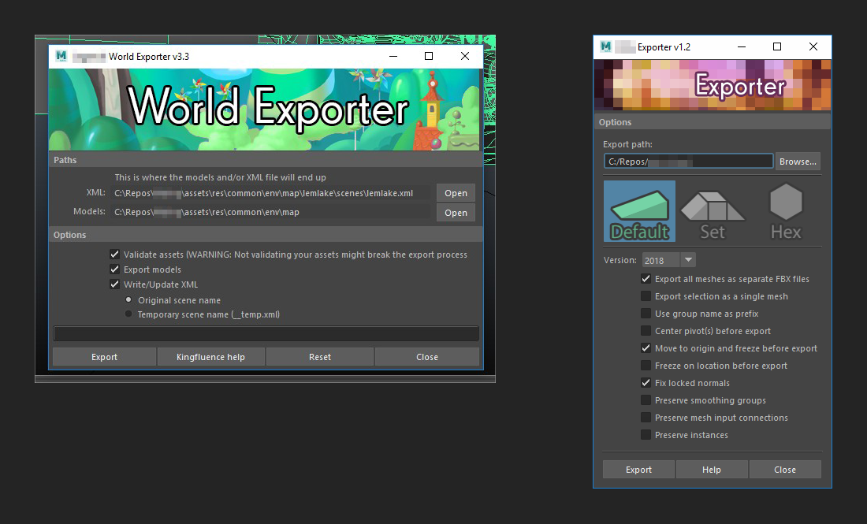Maximize the World Exporter window
The width and height of the screenshot is (867, 524).
429,57
